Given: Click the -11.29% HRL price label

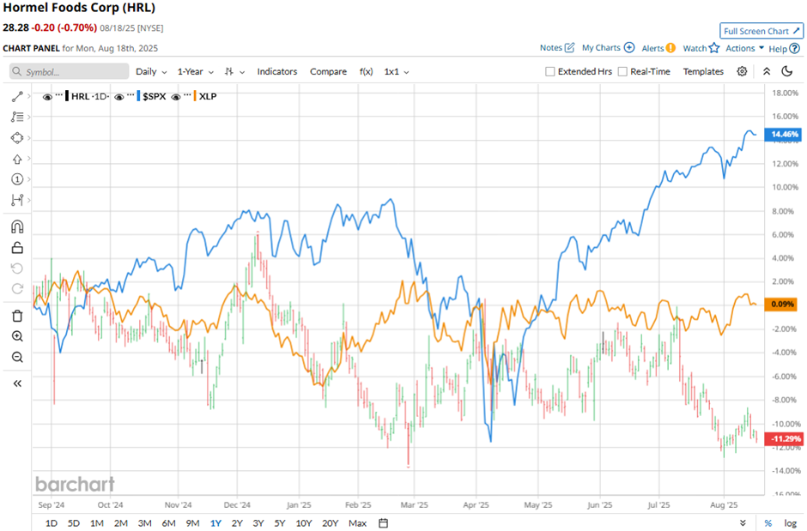Looking at the screenshot, I should pos(783,439).
